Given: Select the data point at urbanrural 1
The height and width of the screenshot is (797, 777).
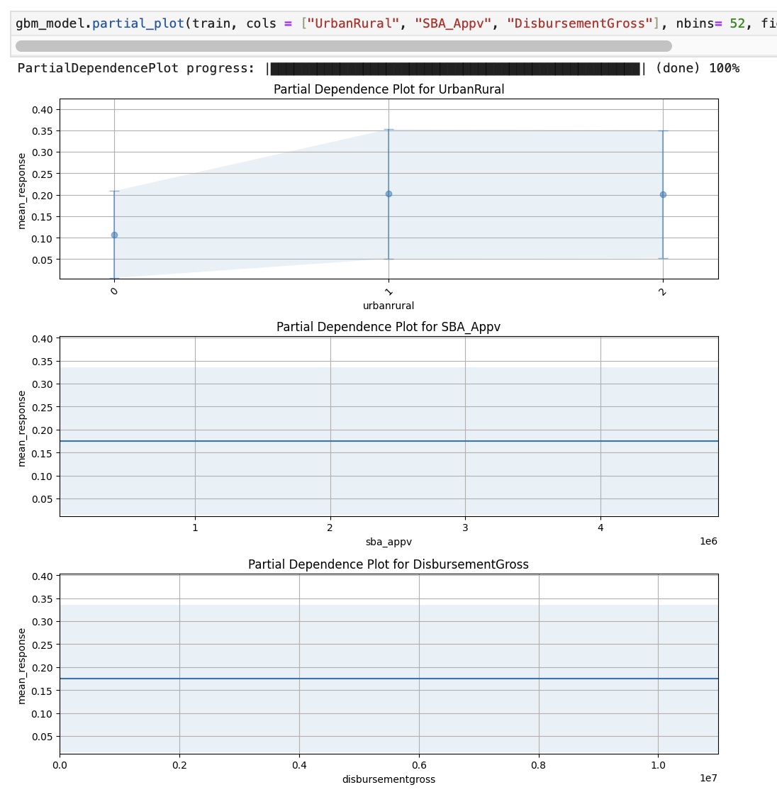Looking at the screenshot, I should point(388,194).
